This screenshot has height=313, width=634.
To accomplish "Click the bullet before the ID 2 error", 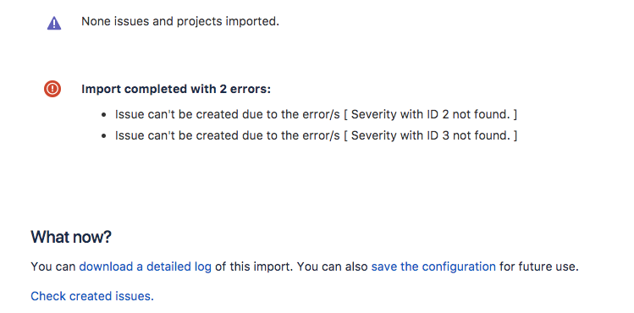I will tap(104, 115).
